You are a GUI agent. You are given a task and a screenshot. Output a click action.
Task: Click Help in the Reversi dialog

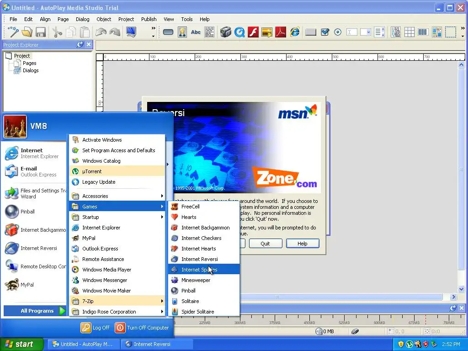pyautogui.click(x=303, y=244)
